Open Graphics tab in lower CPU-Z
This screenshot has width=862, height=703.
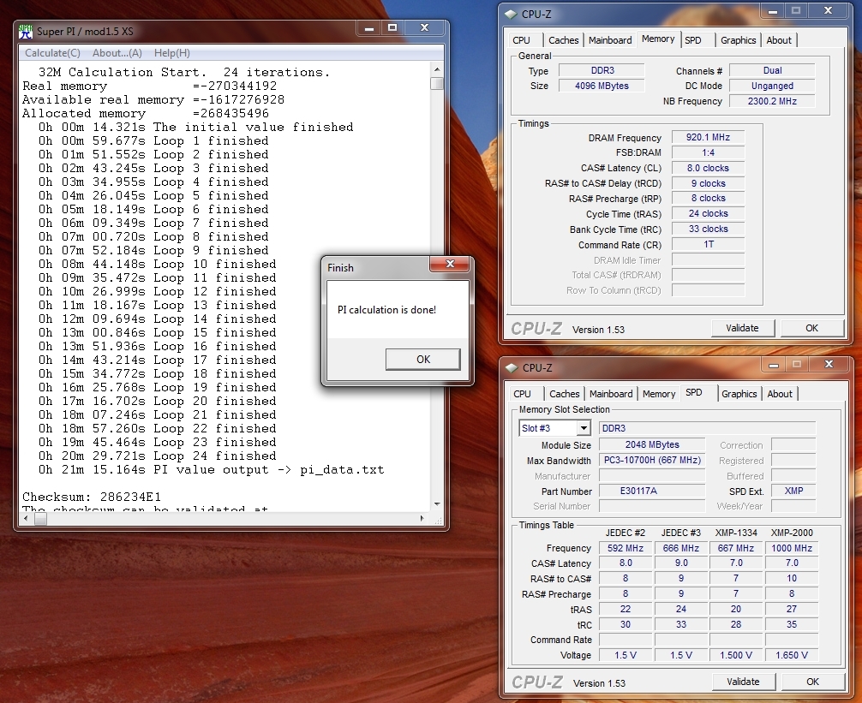739,394
